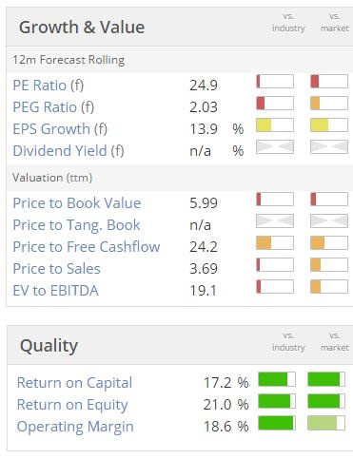
Task: Click the Growth & Value section heading
Action: [x=82, y=28]
